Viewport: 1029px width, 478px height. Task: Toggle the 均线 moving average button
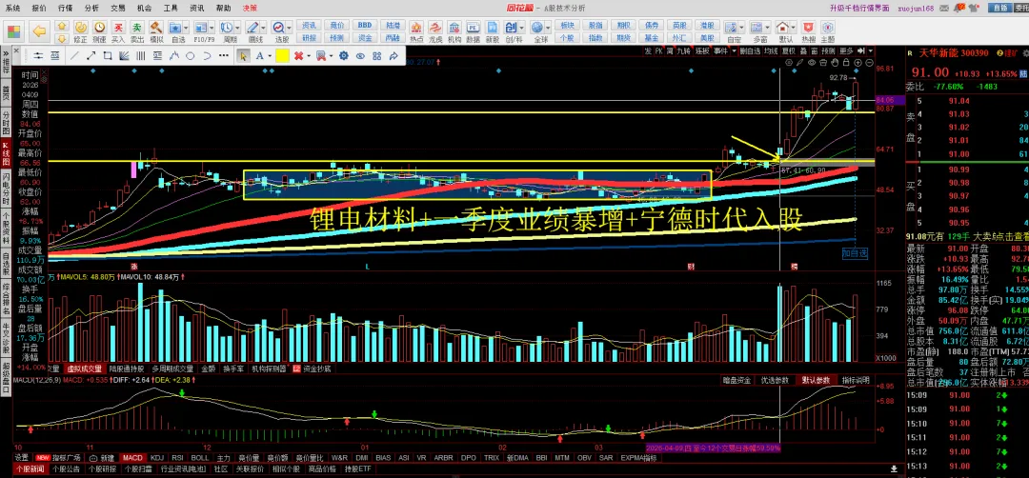pos(771,50)
